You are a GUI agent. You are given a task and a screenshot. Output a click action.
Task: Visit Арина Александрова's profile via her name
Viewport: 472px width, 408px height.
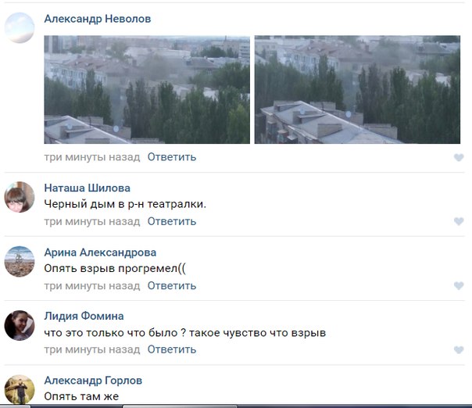(100, 252)
